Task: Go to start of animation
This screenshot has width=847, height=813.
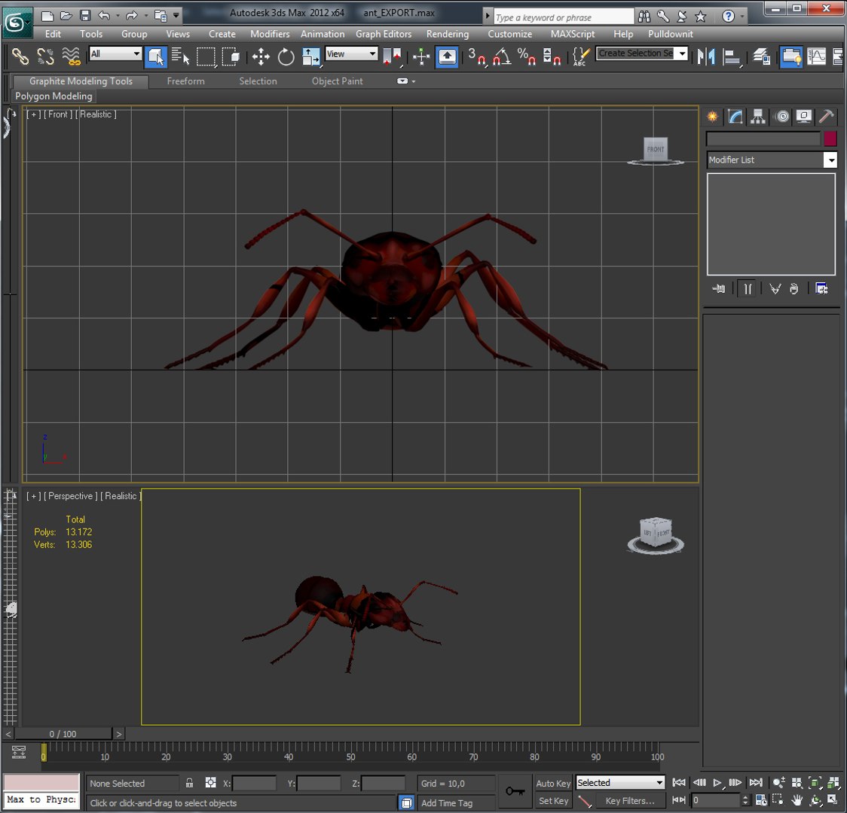Action: click(x=679, y=782)
